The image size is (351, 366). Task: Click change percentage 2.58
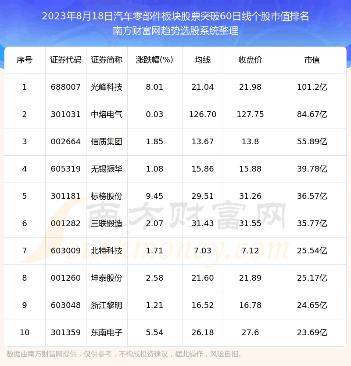click(x=154, y=278)
